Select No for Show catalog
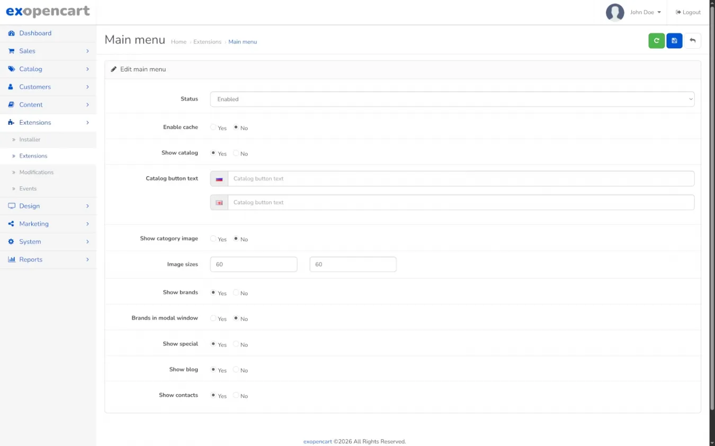The width and height of the screenshot is (715, 446). pos(236,153)
